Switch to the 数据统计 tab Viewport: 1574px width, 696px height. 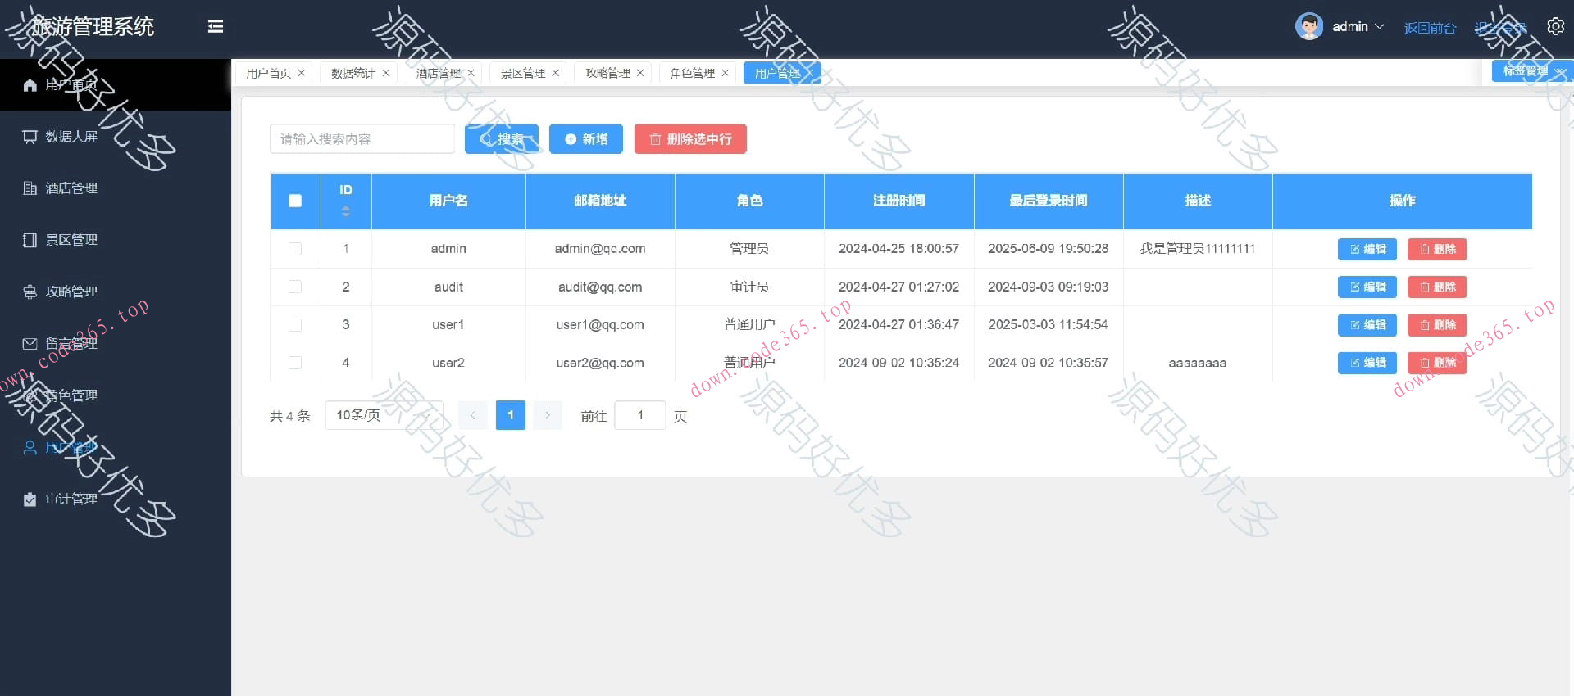tap(353, 73)
